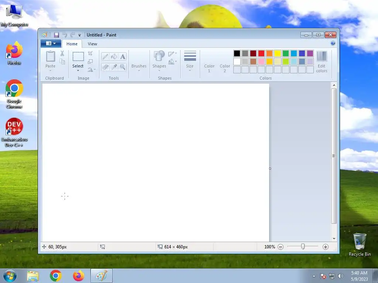378x283 pixels.
Task: Open the Shapes gallery dropdown
Action: point(159,70)
